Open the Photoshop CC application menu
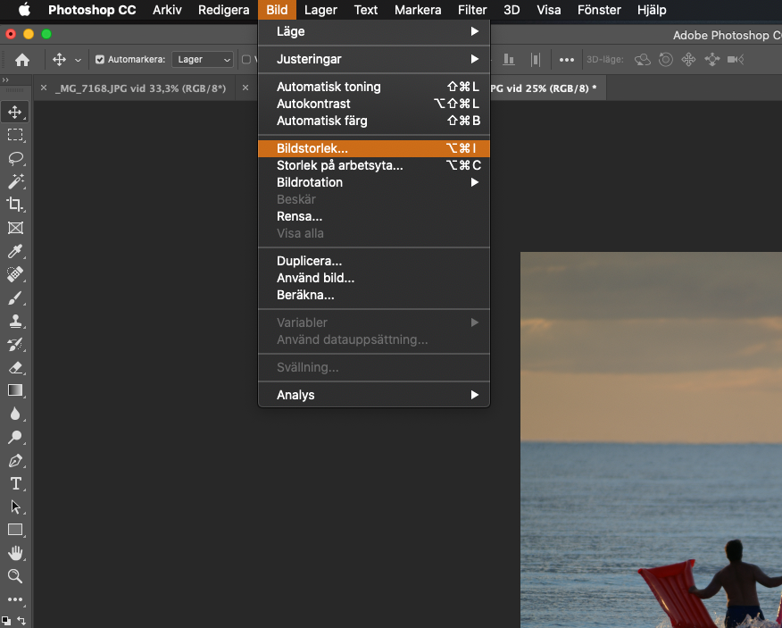This screenshot has width=782, height=628. (92, 10)
